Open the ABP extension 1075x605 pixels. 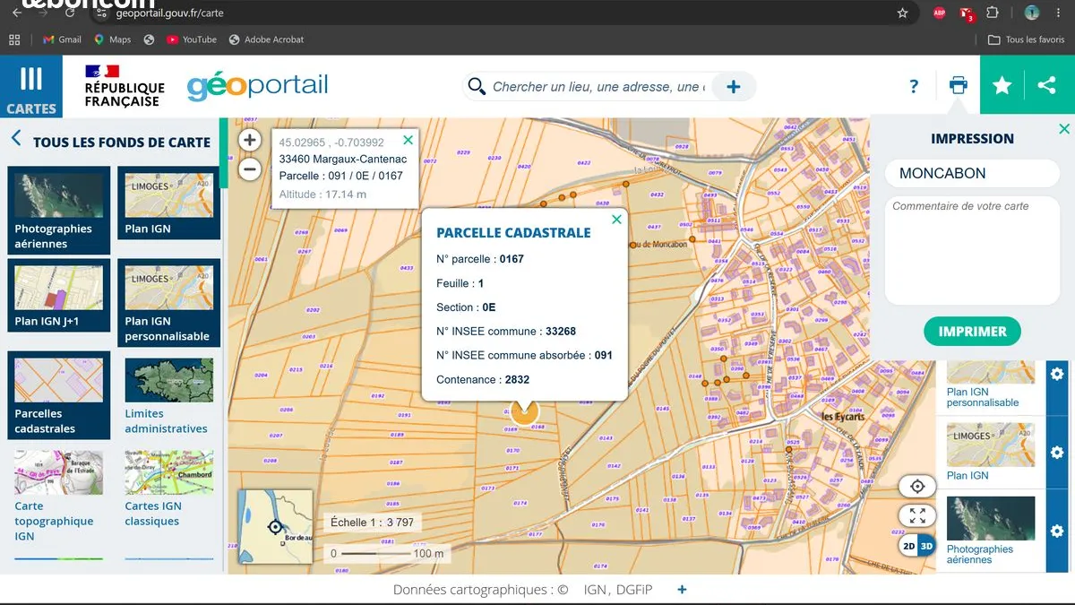(x=939, y=13)
